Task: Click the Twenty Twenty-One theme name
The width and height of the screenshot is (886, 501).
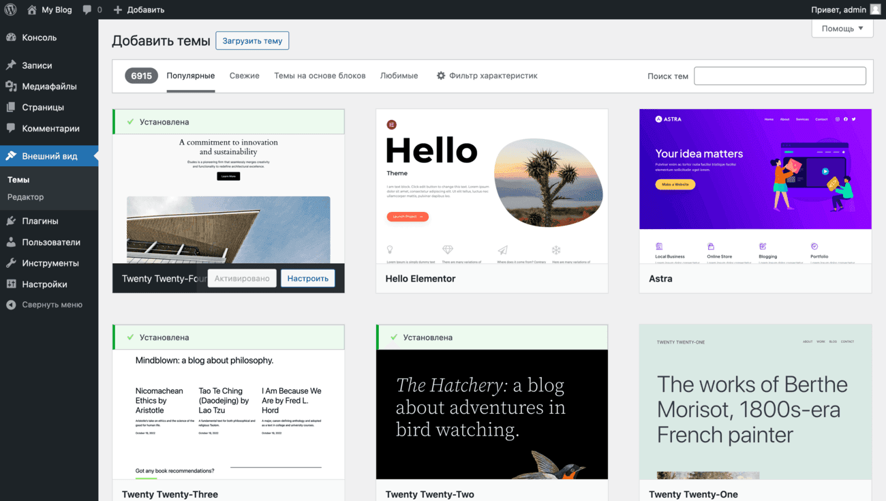Action: pos(693,494)
